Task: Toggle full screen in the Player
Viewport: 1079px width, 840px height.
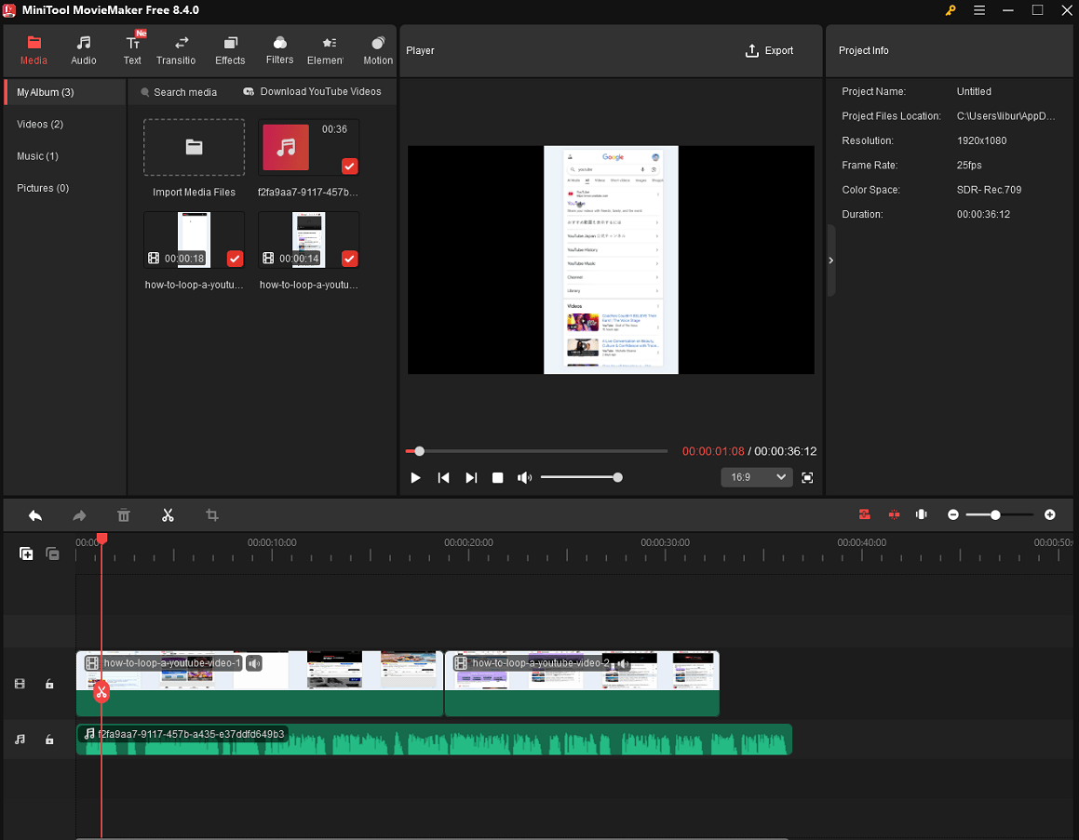Action: pyautogui.click(x=806, y=477)
